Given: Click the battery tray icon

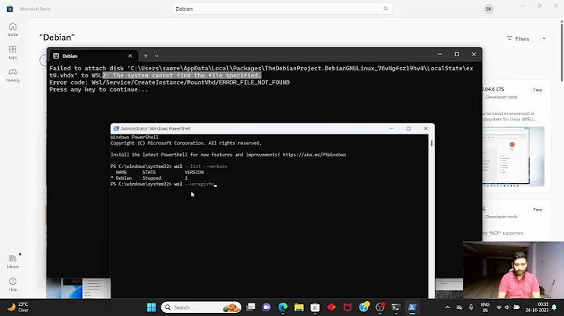Looking at the screenshot, I should coord(516,307).
